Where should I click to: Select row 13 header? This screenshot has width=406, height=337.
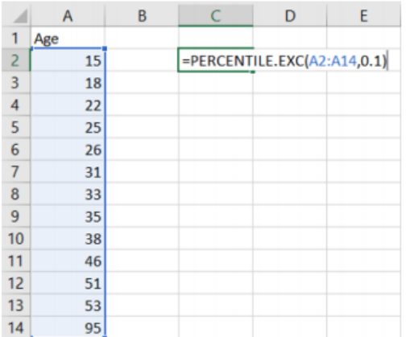pos(15,306)
